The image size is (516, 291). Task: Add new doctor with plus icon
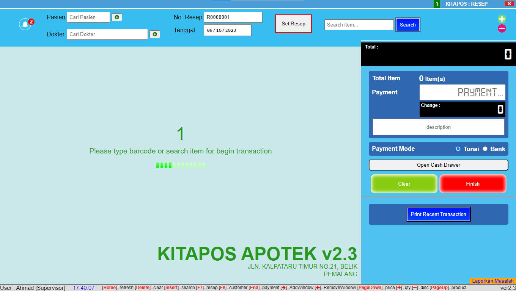click(x=155, y=34)
